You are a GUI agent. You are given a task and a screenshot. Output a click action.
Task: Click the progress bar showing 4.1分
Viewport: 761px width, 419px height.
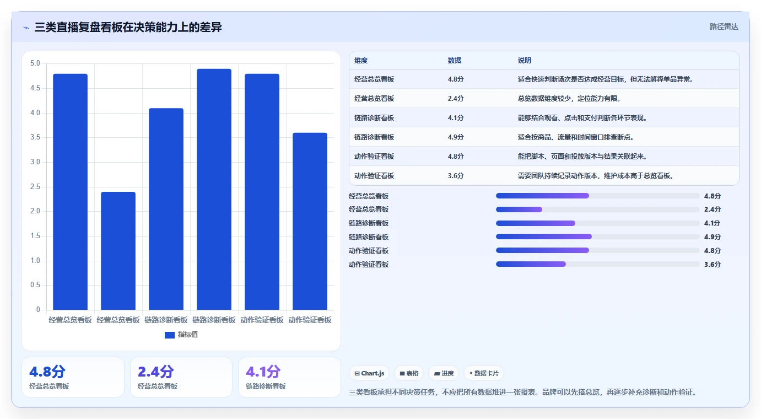597,223
